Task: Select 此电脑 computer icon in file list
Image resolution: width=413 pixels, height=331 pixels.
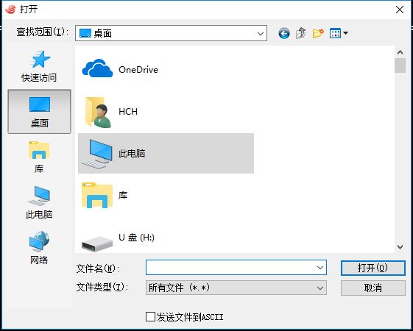Action: pos(97,154)
